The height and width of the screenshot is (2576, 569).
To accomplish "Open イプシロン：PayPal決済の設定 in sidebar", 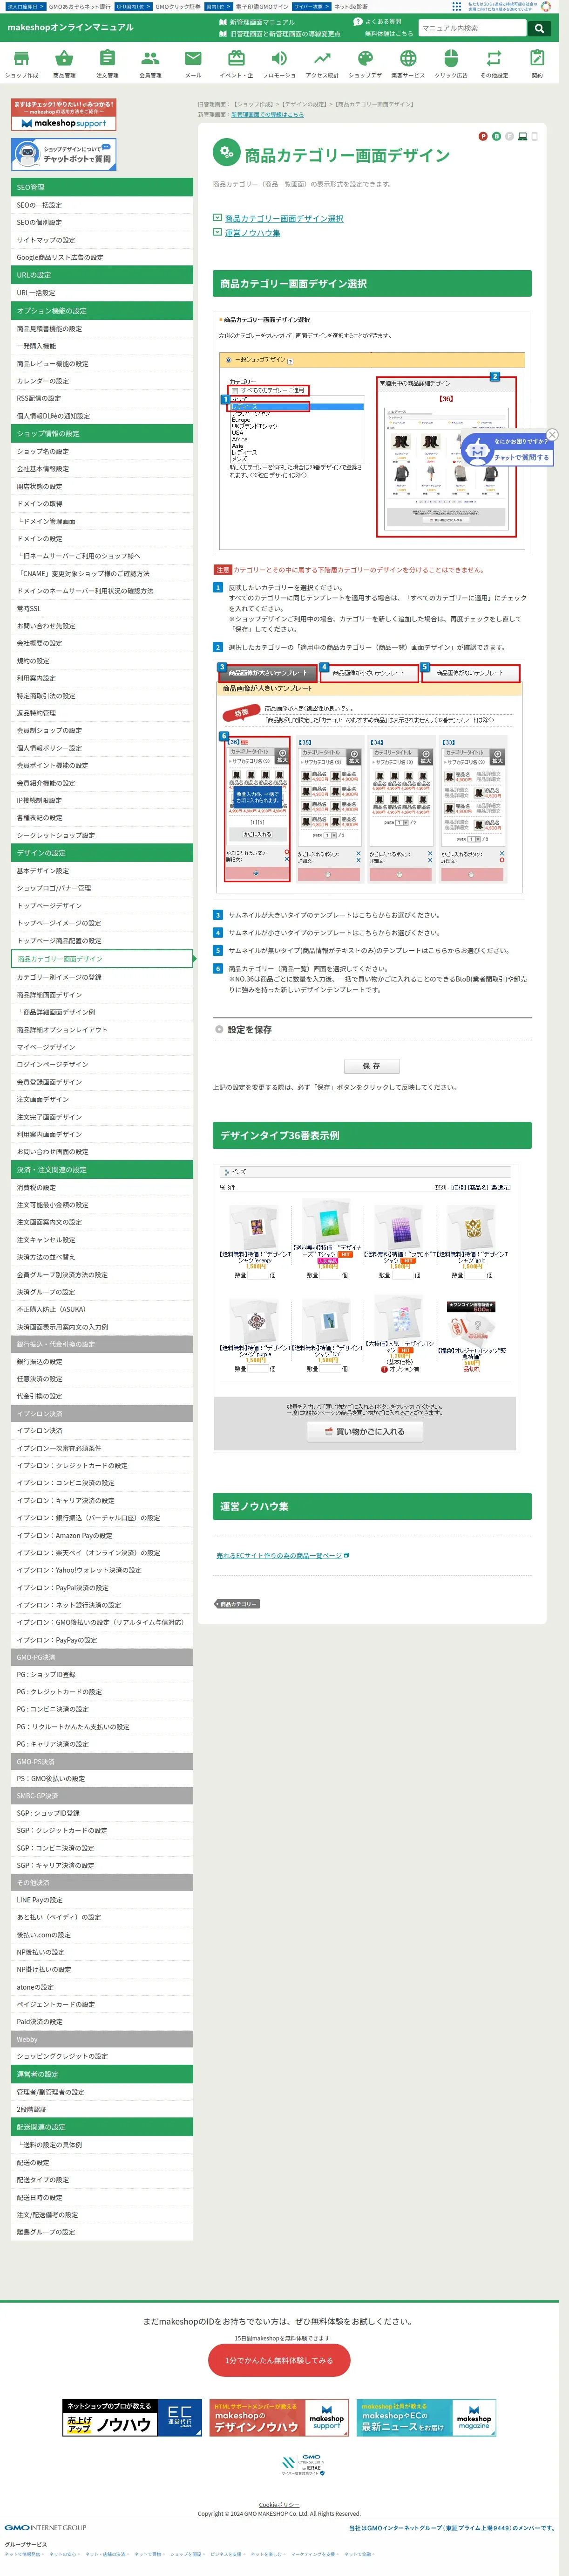I will pos(102,1587).
